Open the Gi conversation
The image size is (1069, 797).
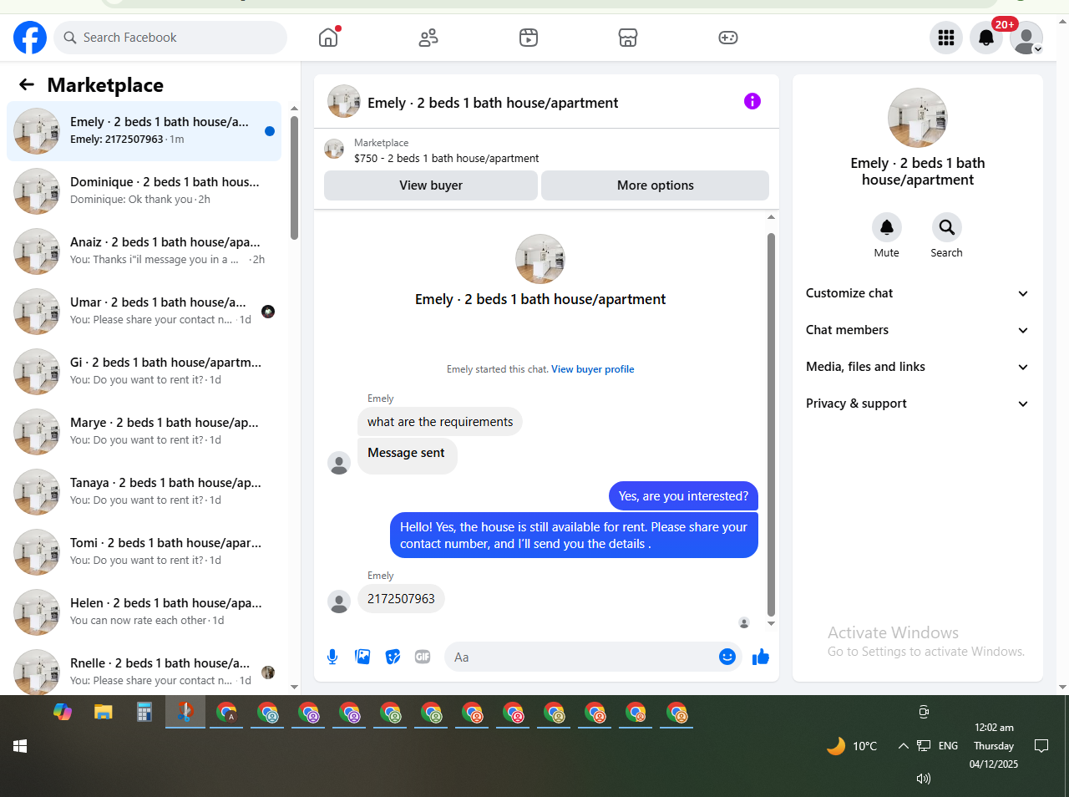[144, 372]
